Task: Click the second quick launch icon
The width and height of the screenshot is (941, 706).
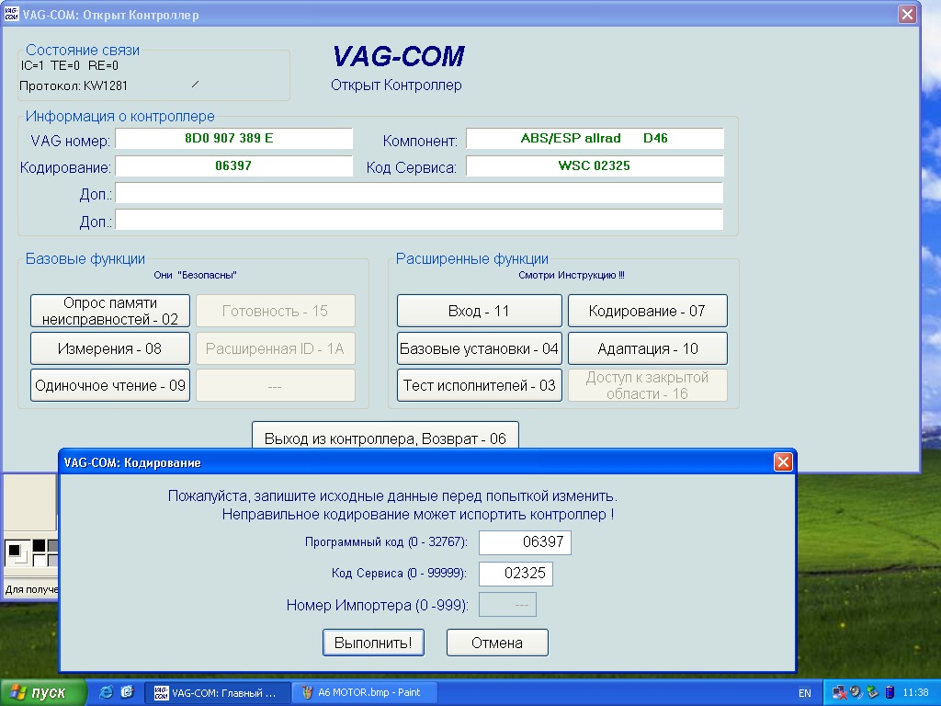Action: pos(127,692)
